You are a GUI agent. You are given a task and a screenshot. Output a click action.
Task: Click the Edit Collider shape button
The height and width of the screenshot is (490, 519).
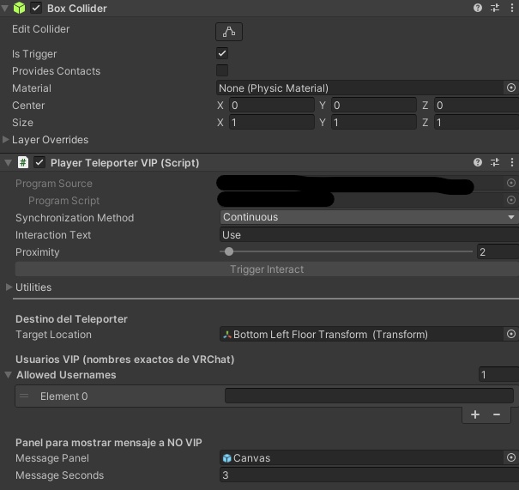pyautogui.click(x=229, y=32)
